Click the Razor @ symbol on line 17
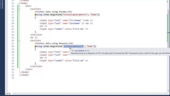This screenshot has height=96, width=170. (x=35, y=15)
